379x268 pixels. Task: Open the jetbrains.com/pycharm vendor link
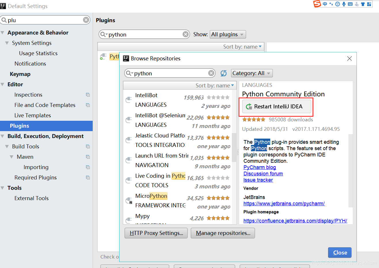click(x=284, y=204)
